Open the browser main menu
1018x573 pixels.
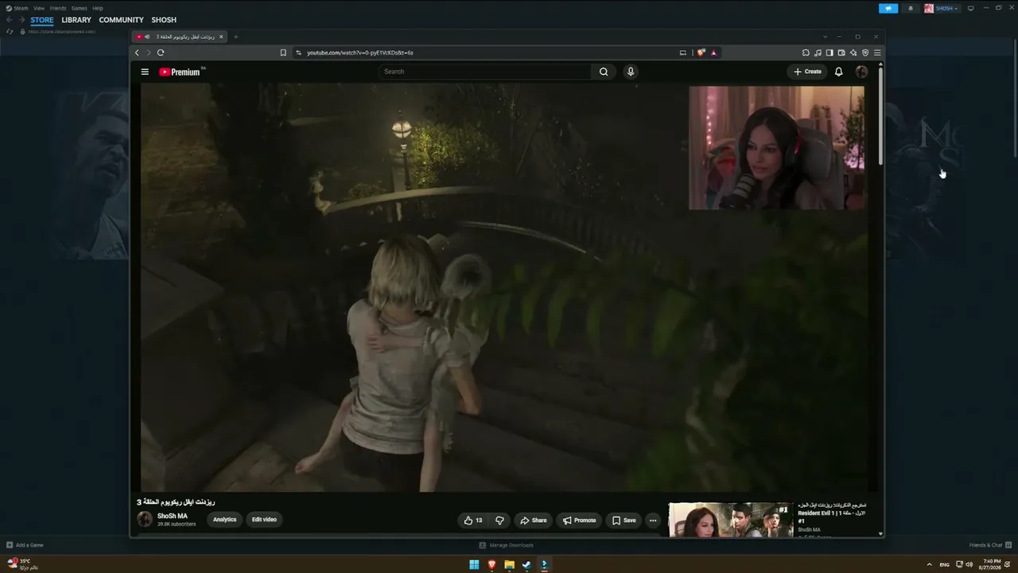click(877, 53)
